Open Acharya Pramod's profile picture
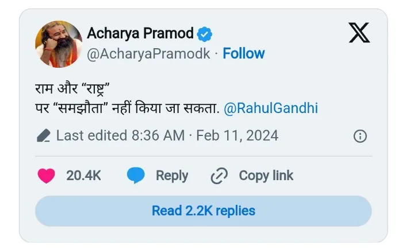Screen dimensions: 406x249 coord(58,44)
